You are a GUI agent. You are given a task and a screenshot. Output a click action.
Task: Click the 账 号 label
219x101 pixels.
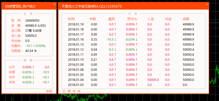click(16, 21)
